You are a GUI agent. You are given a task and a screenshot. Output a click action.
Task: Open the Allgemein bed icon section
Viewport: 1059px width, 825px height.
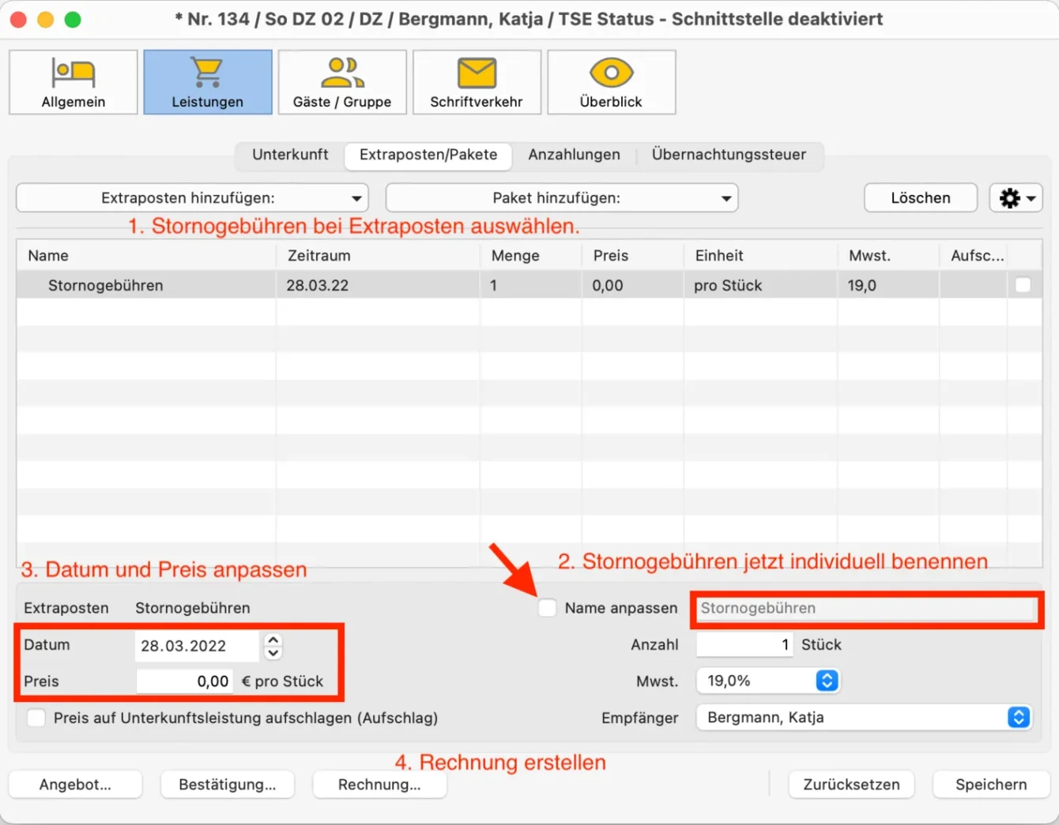point(73,82)
